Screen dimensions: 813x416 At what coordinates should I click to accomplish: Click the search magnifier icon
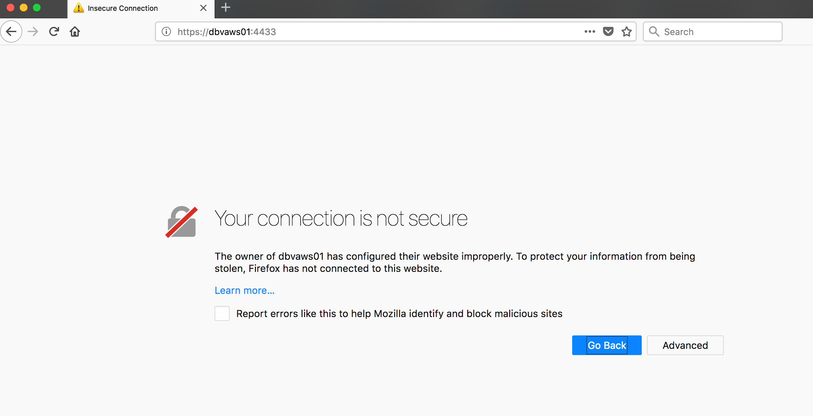point(654,31)
